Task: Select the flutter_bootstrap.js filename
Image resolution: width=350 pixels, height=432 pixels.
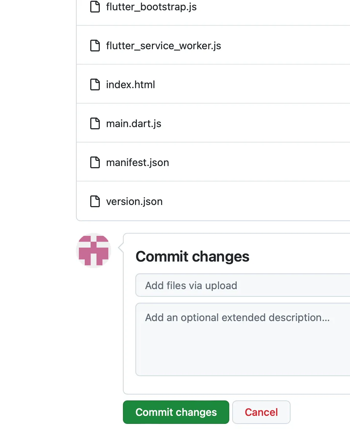Action: [151, 7]
